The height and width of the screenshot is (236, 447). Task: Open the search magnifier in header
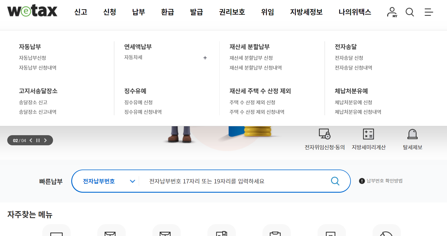click(410, 12)
